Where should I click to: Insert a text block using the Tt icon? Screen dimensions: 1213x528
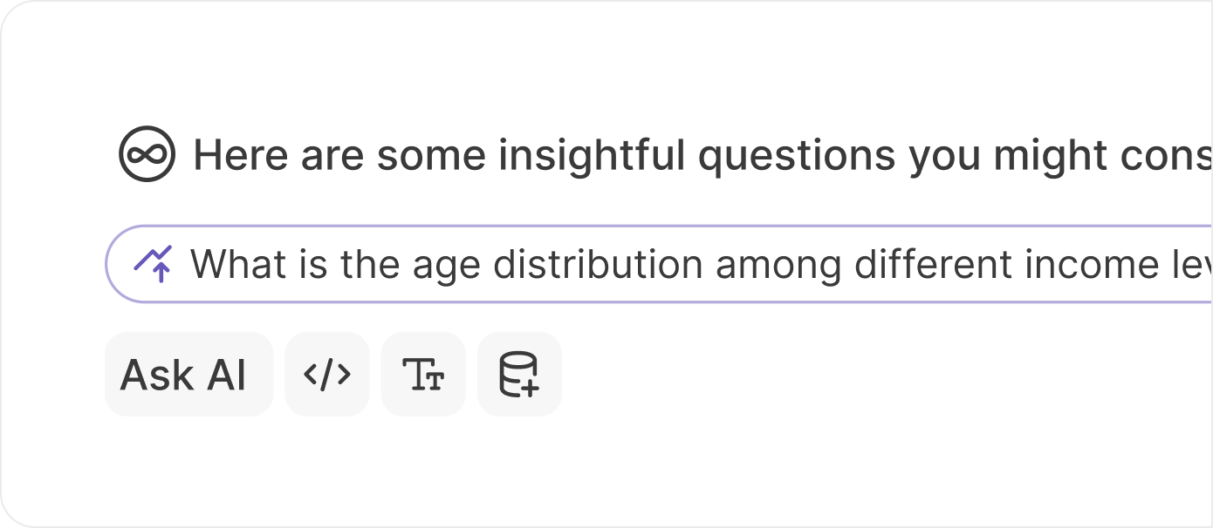(x=423, y=375)
